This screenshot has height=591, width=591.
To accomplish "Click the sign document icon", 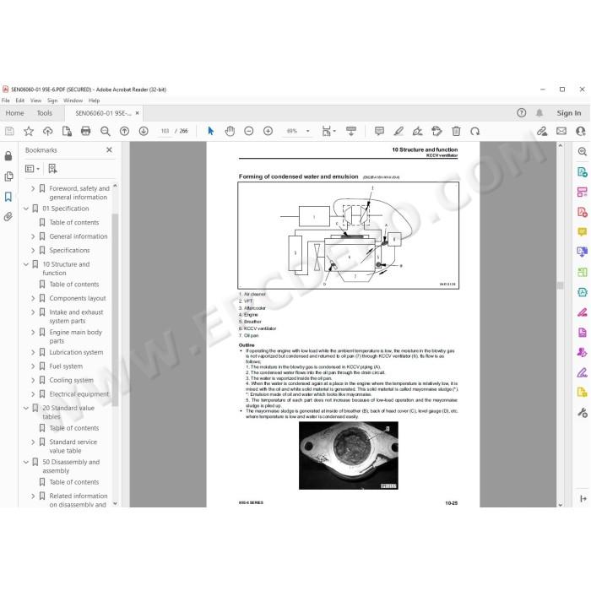I will point(418,131).
